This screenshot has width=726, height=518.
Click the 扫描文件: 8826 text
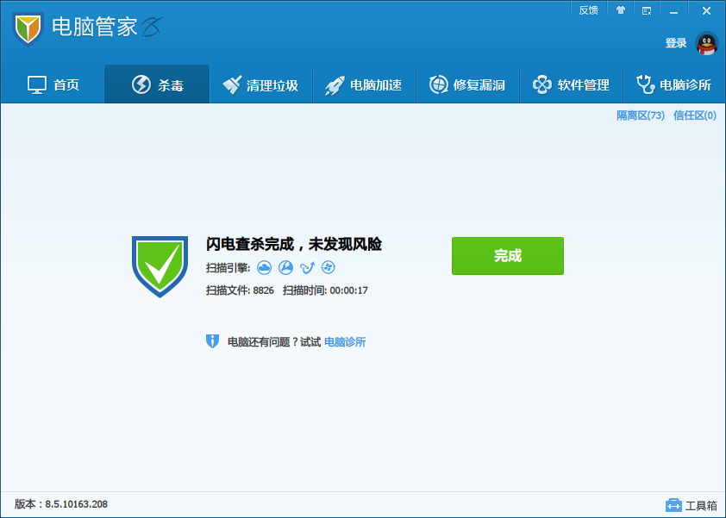(x=240, y=290)
